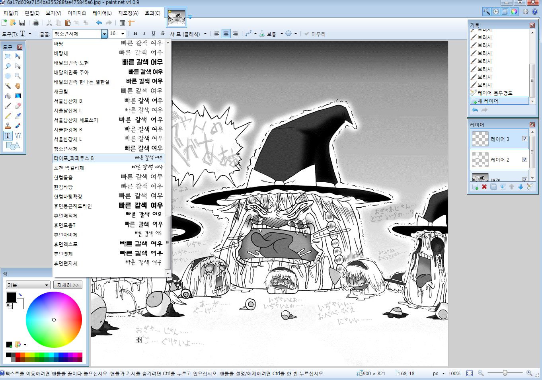Select the Recolor tool
Viewport: 542px width, 380px height.
[x=18, y=126]
